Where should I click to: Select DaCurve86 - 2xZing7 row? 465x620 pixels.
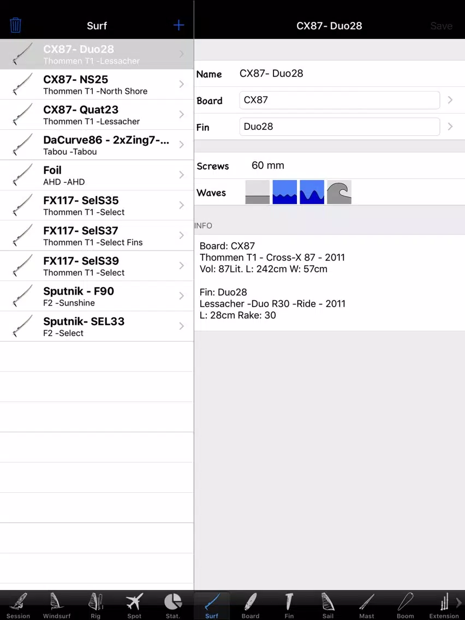click(x=97, y=145)
